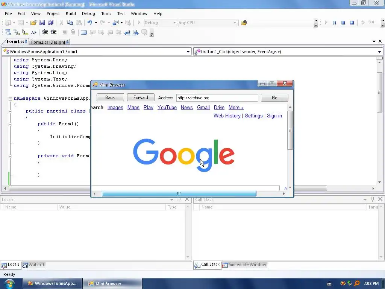The width and height of the screenshot is (385, 289).
Task: Open the Images link on Google page
Action: pos(115,108)
